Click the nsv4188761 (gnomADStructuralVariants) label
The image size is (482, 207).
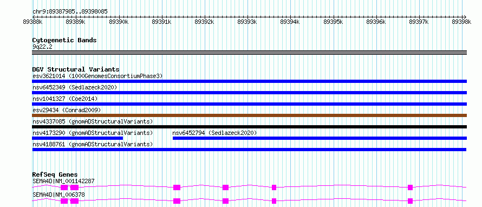(93, 144)
